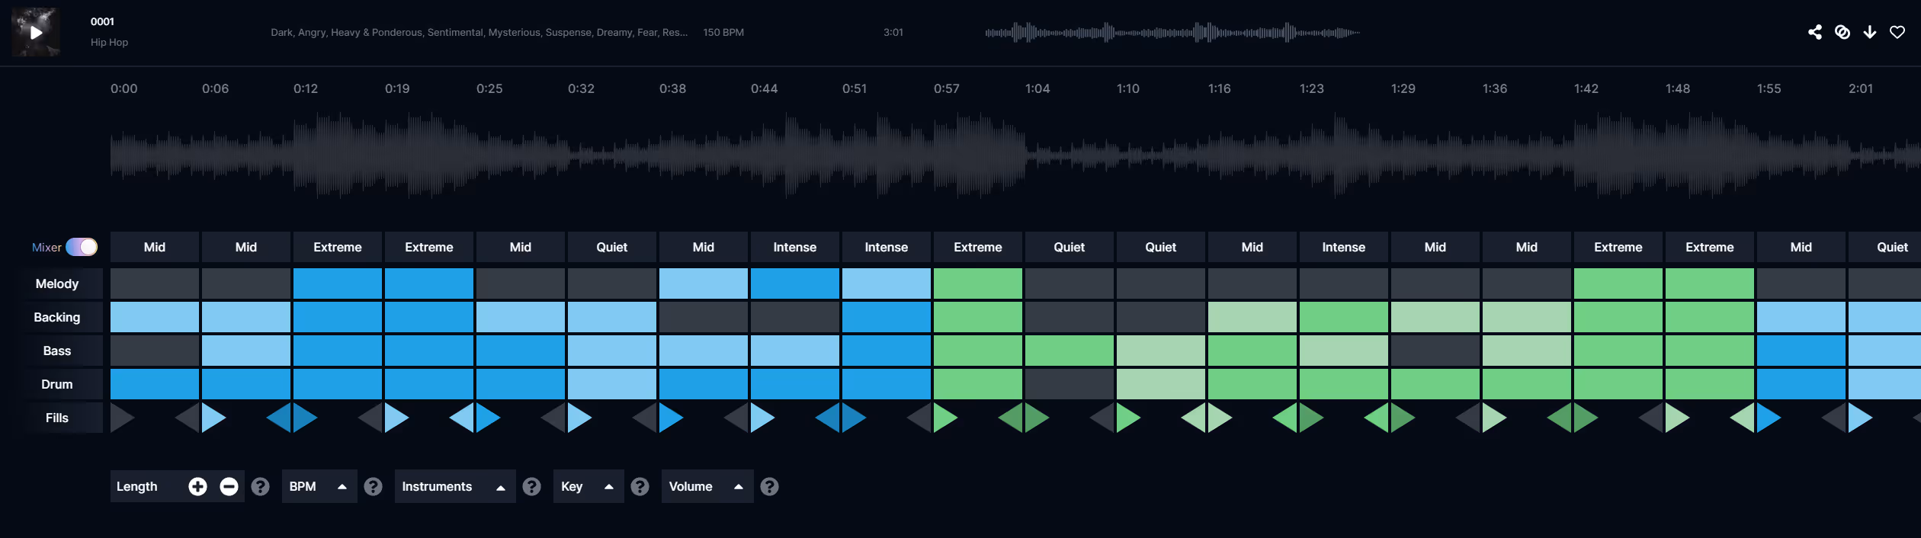Screen dimensions: 1921x538
Task: Select the Mid section label at 0:00
Action: (x=155, y=247)
